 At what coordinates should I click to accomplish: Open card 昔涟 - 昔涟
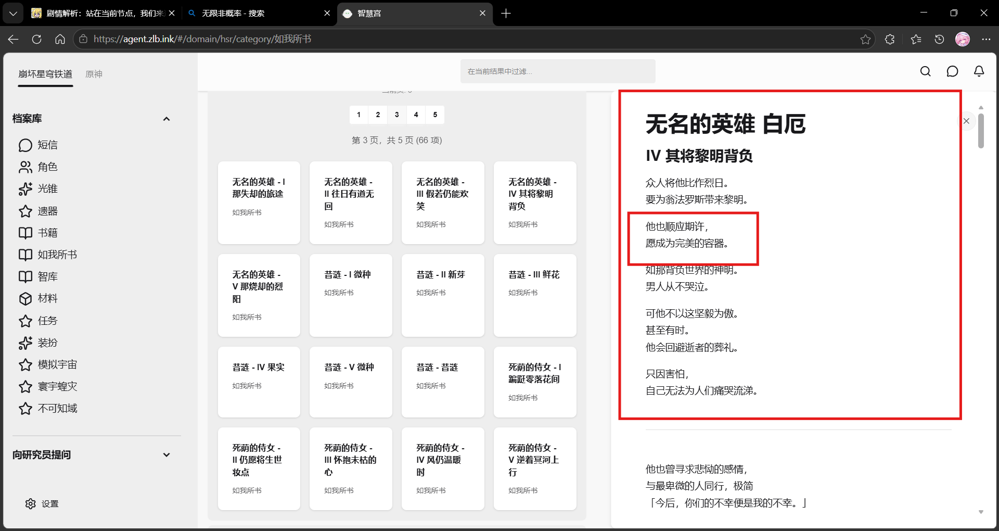443,382
